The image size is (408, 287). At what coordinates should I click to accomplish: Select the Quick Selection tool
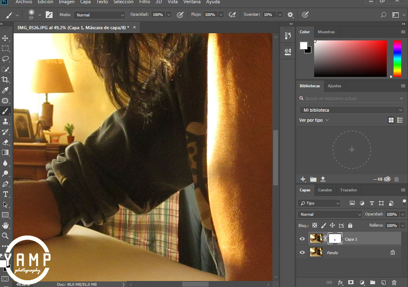pyautogui.click(x=5, y=69)
